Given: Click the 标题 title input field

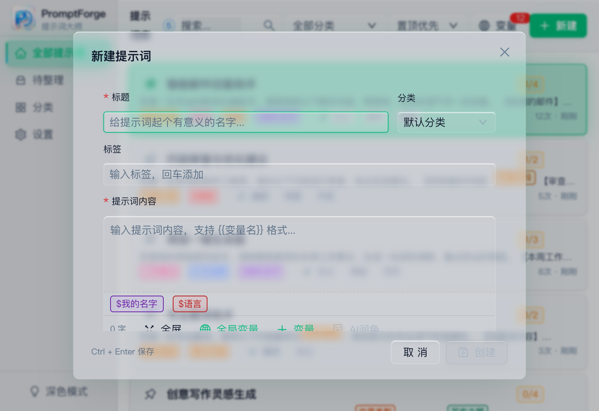Looking at the screenshot, I should tap(246, 122).
